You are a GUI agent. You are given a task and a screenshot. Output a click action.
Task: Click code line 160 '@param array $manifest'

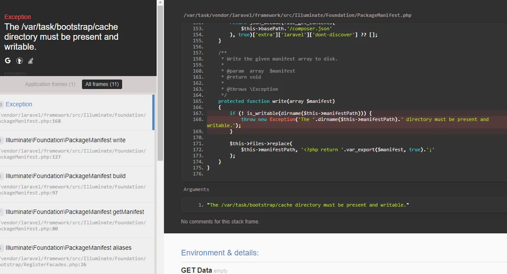click(258, 71)
